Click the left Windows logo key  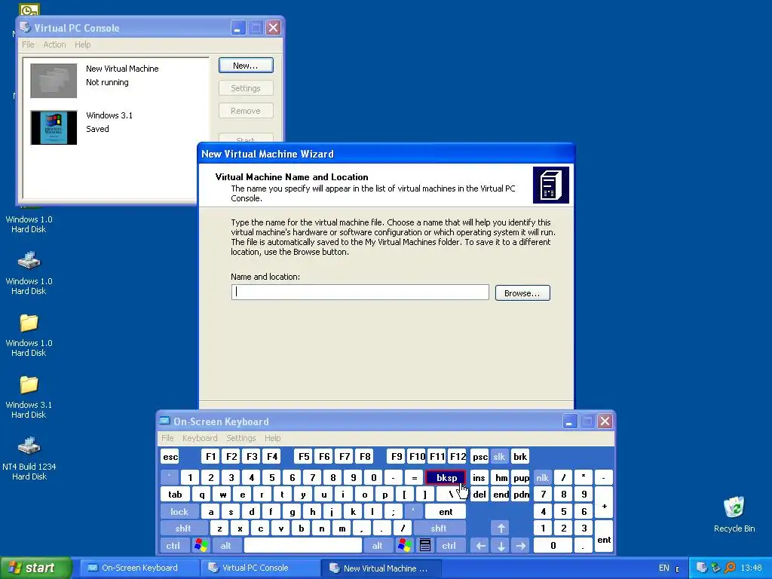[x=201, y=546]
